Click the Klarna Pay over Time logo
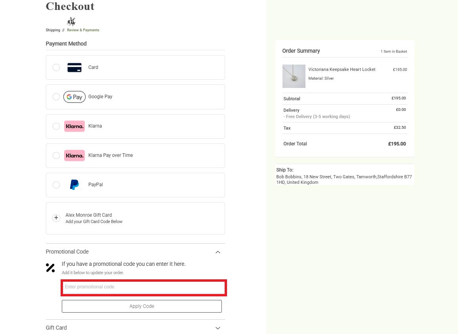Screen dimensions: 458x334 74,155
